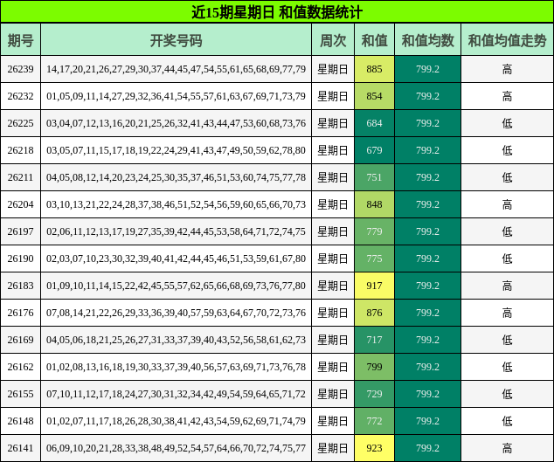Click the 低 trend in row 26162

point(507,367)
